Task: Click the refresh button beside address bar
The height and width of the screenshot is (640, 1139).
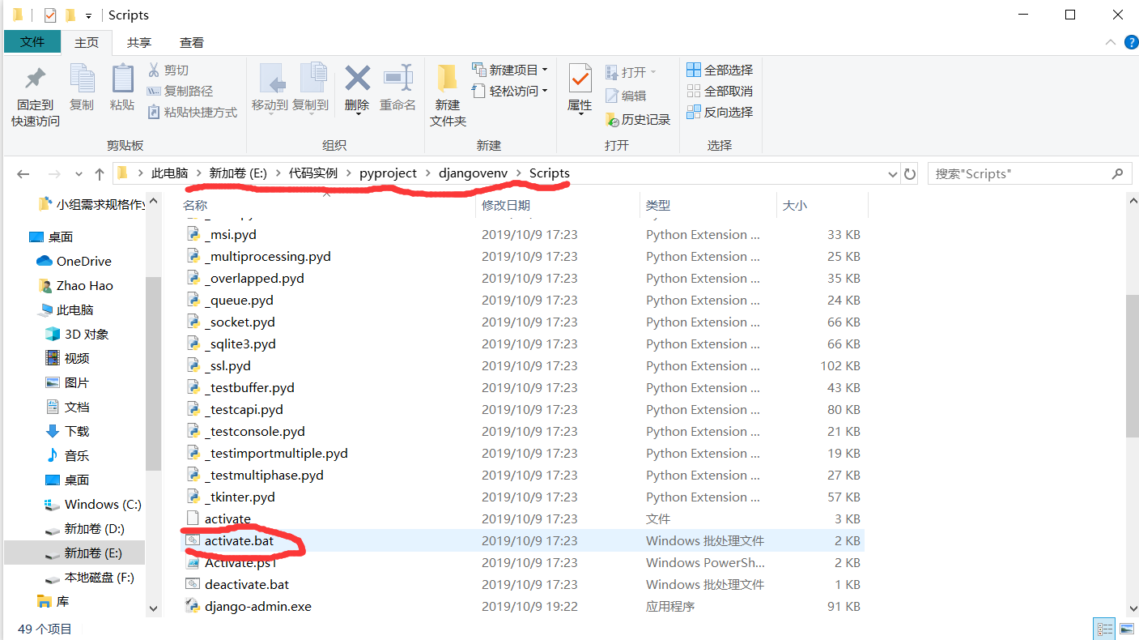Action: [910, 173]
